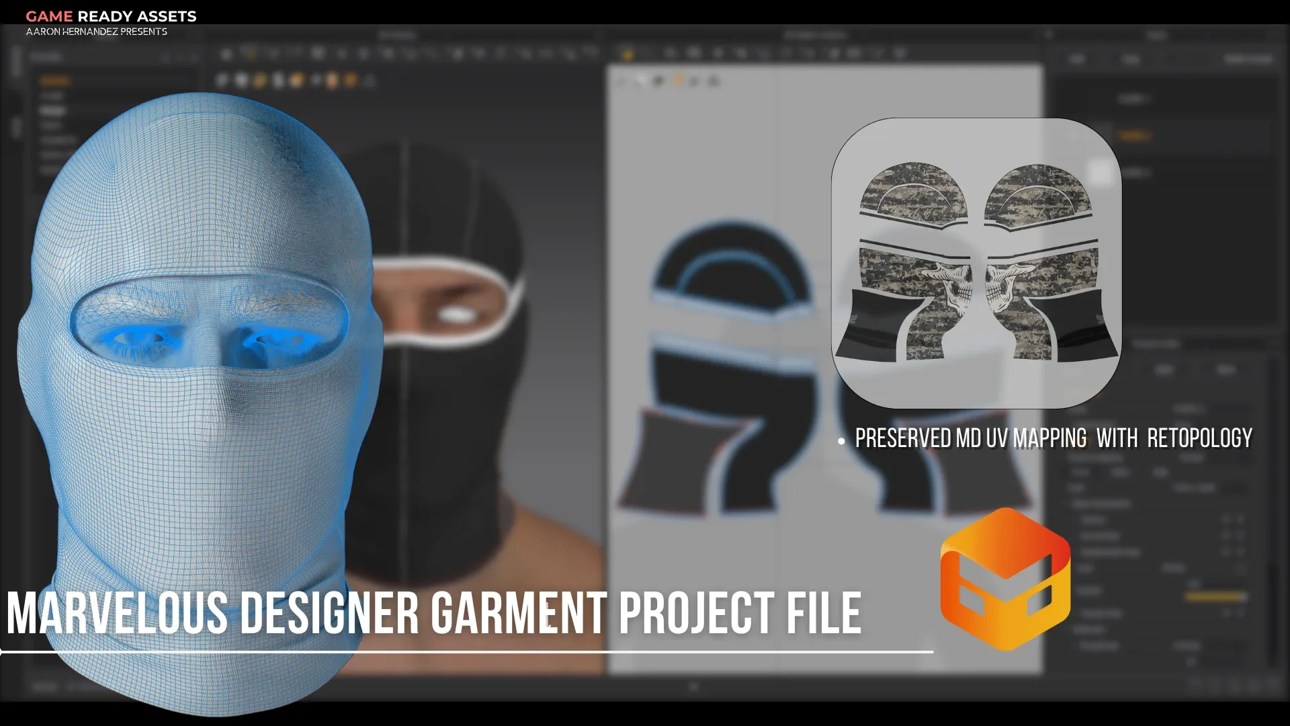1290x726 pixels.
Task: Click first icon of 3D window display toolbar
Action: coord(223,81)
